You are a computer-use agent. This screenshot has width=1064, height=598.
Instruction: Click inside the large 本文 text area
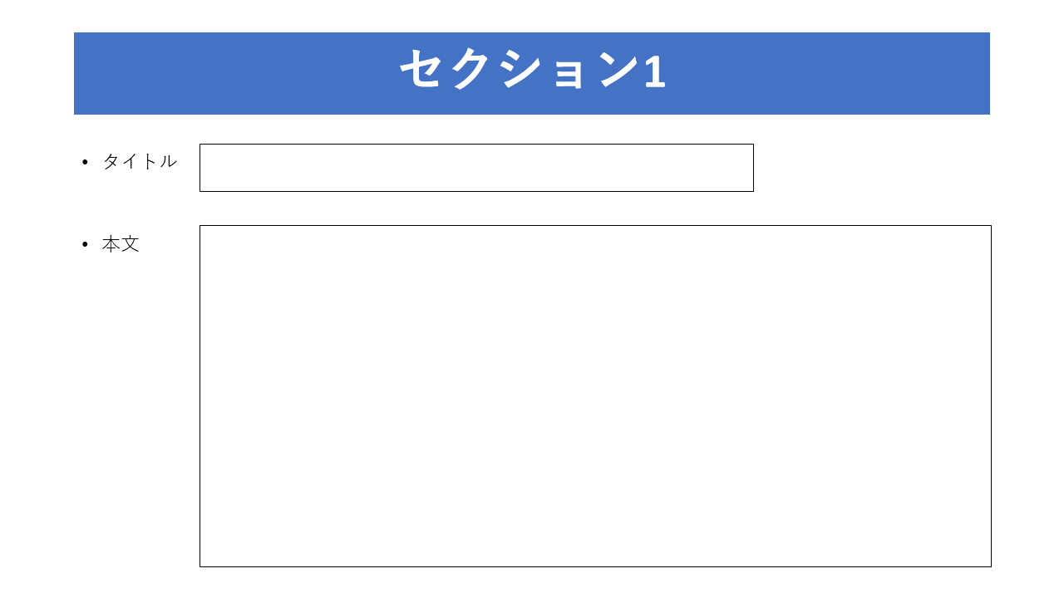pos(595,396)
